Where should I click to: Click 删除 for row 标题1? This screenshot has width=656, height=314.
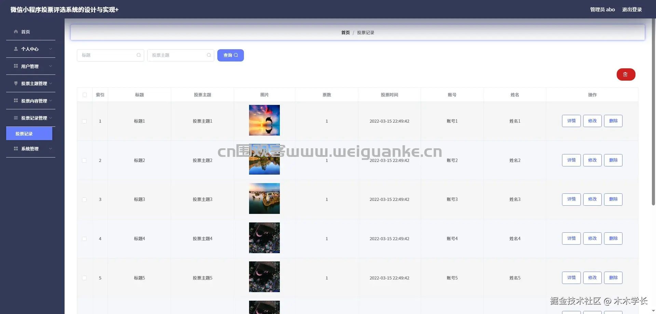point(613,121)
